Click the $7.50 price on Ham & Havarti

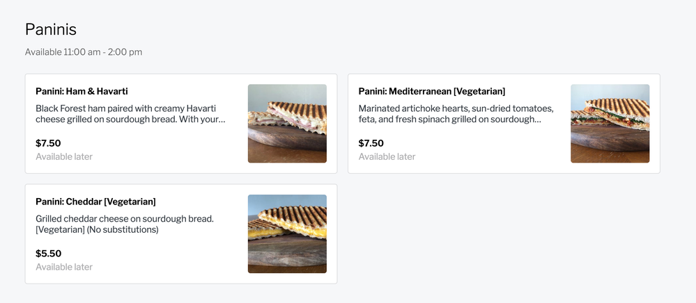[x=48, y=143]
